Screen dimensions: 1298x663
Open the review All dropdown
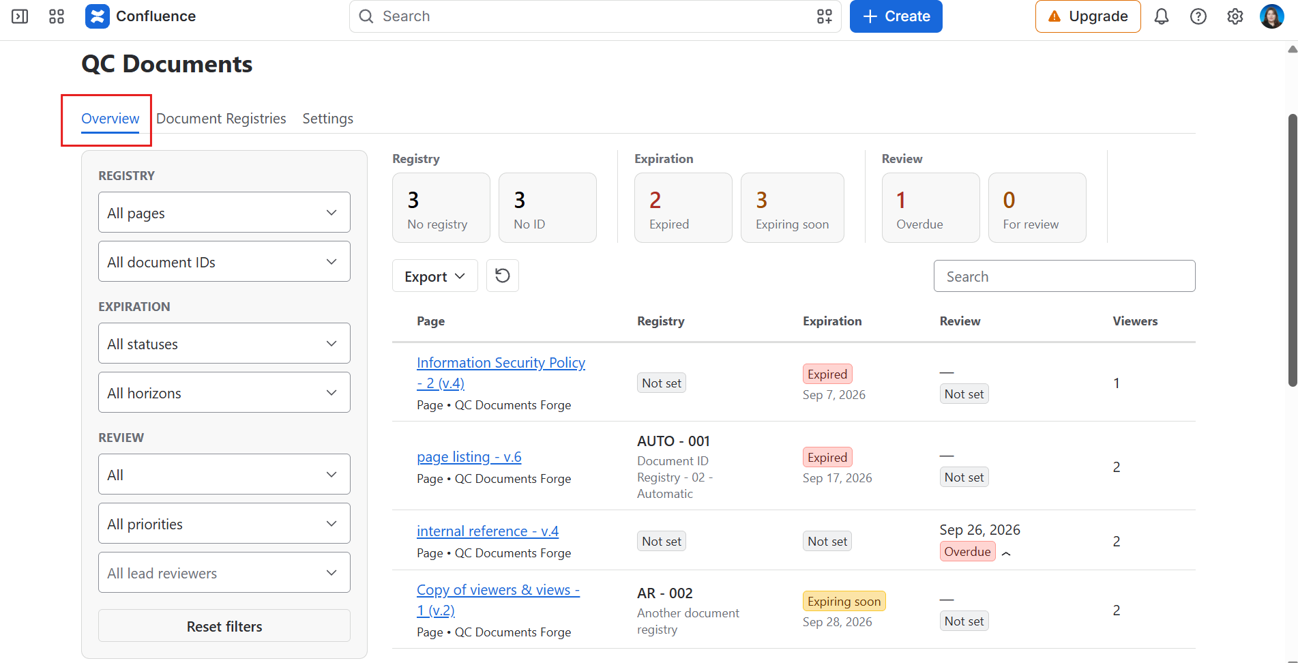click(224, 474)
